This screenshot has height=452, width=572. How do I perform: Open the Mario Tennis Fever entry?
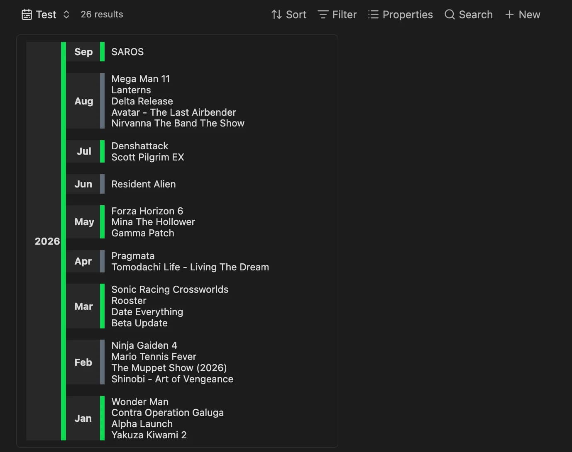[154, 357]
